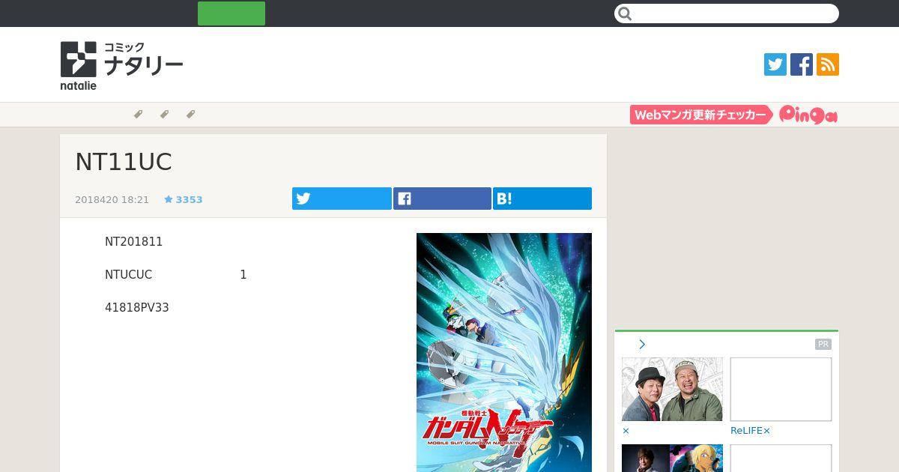Click the timestamp 2018420 18:21
Viewport: 899px width, 472px height.
click(x=112, y=200)
